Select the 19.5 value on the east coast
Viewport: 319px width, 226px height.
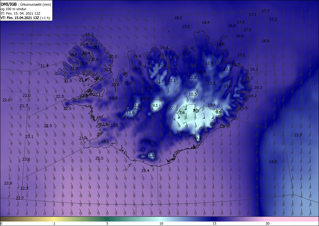point(243,108)
